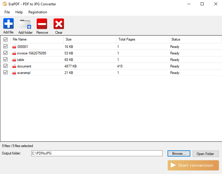Image resolution: width=222 pixels, height=174 pixels.
Task: Maximize the EraPDF window
Action: click(x=202, y=4)
